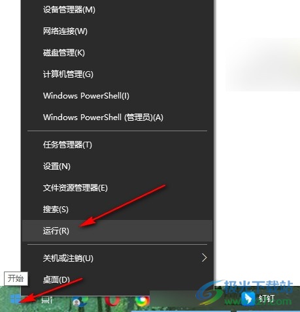
Task: Launch Windows PowerShell(I)
Action: (x=117, y=96)
